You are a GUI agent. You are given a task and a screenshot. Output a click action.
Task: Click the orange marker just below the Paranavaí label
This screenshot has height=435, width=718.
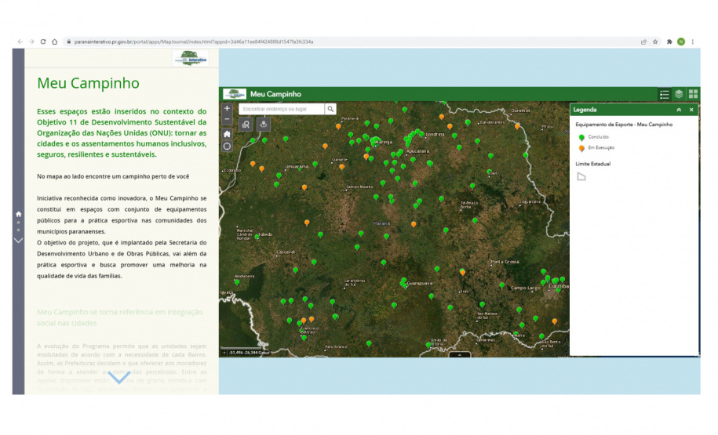(x=338, y=126)
